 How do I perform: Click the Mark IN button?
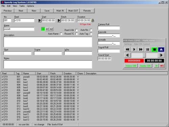(x=60, y=11)
